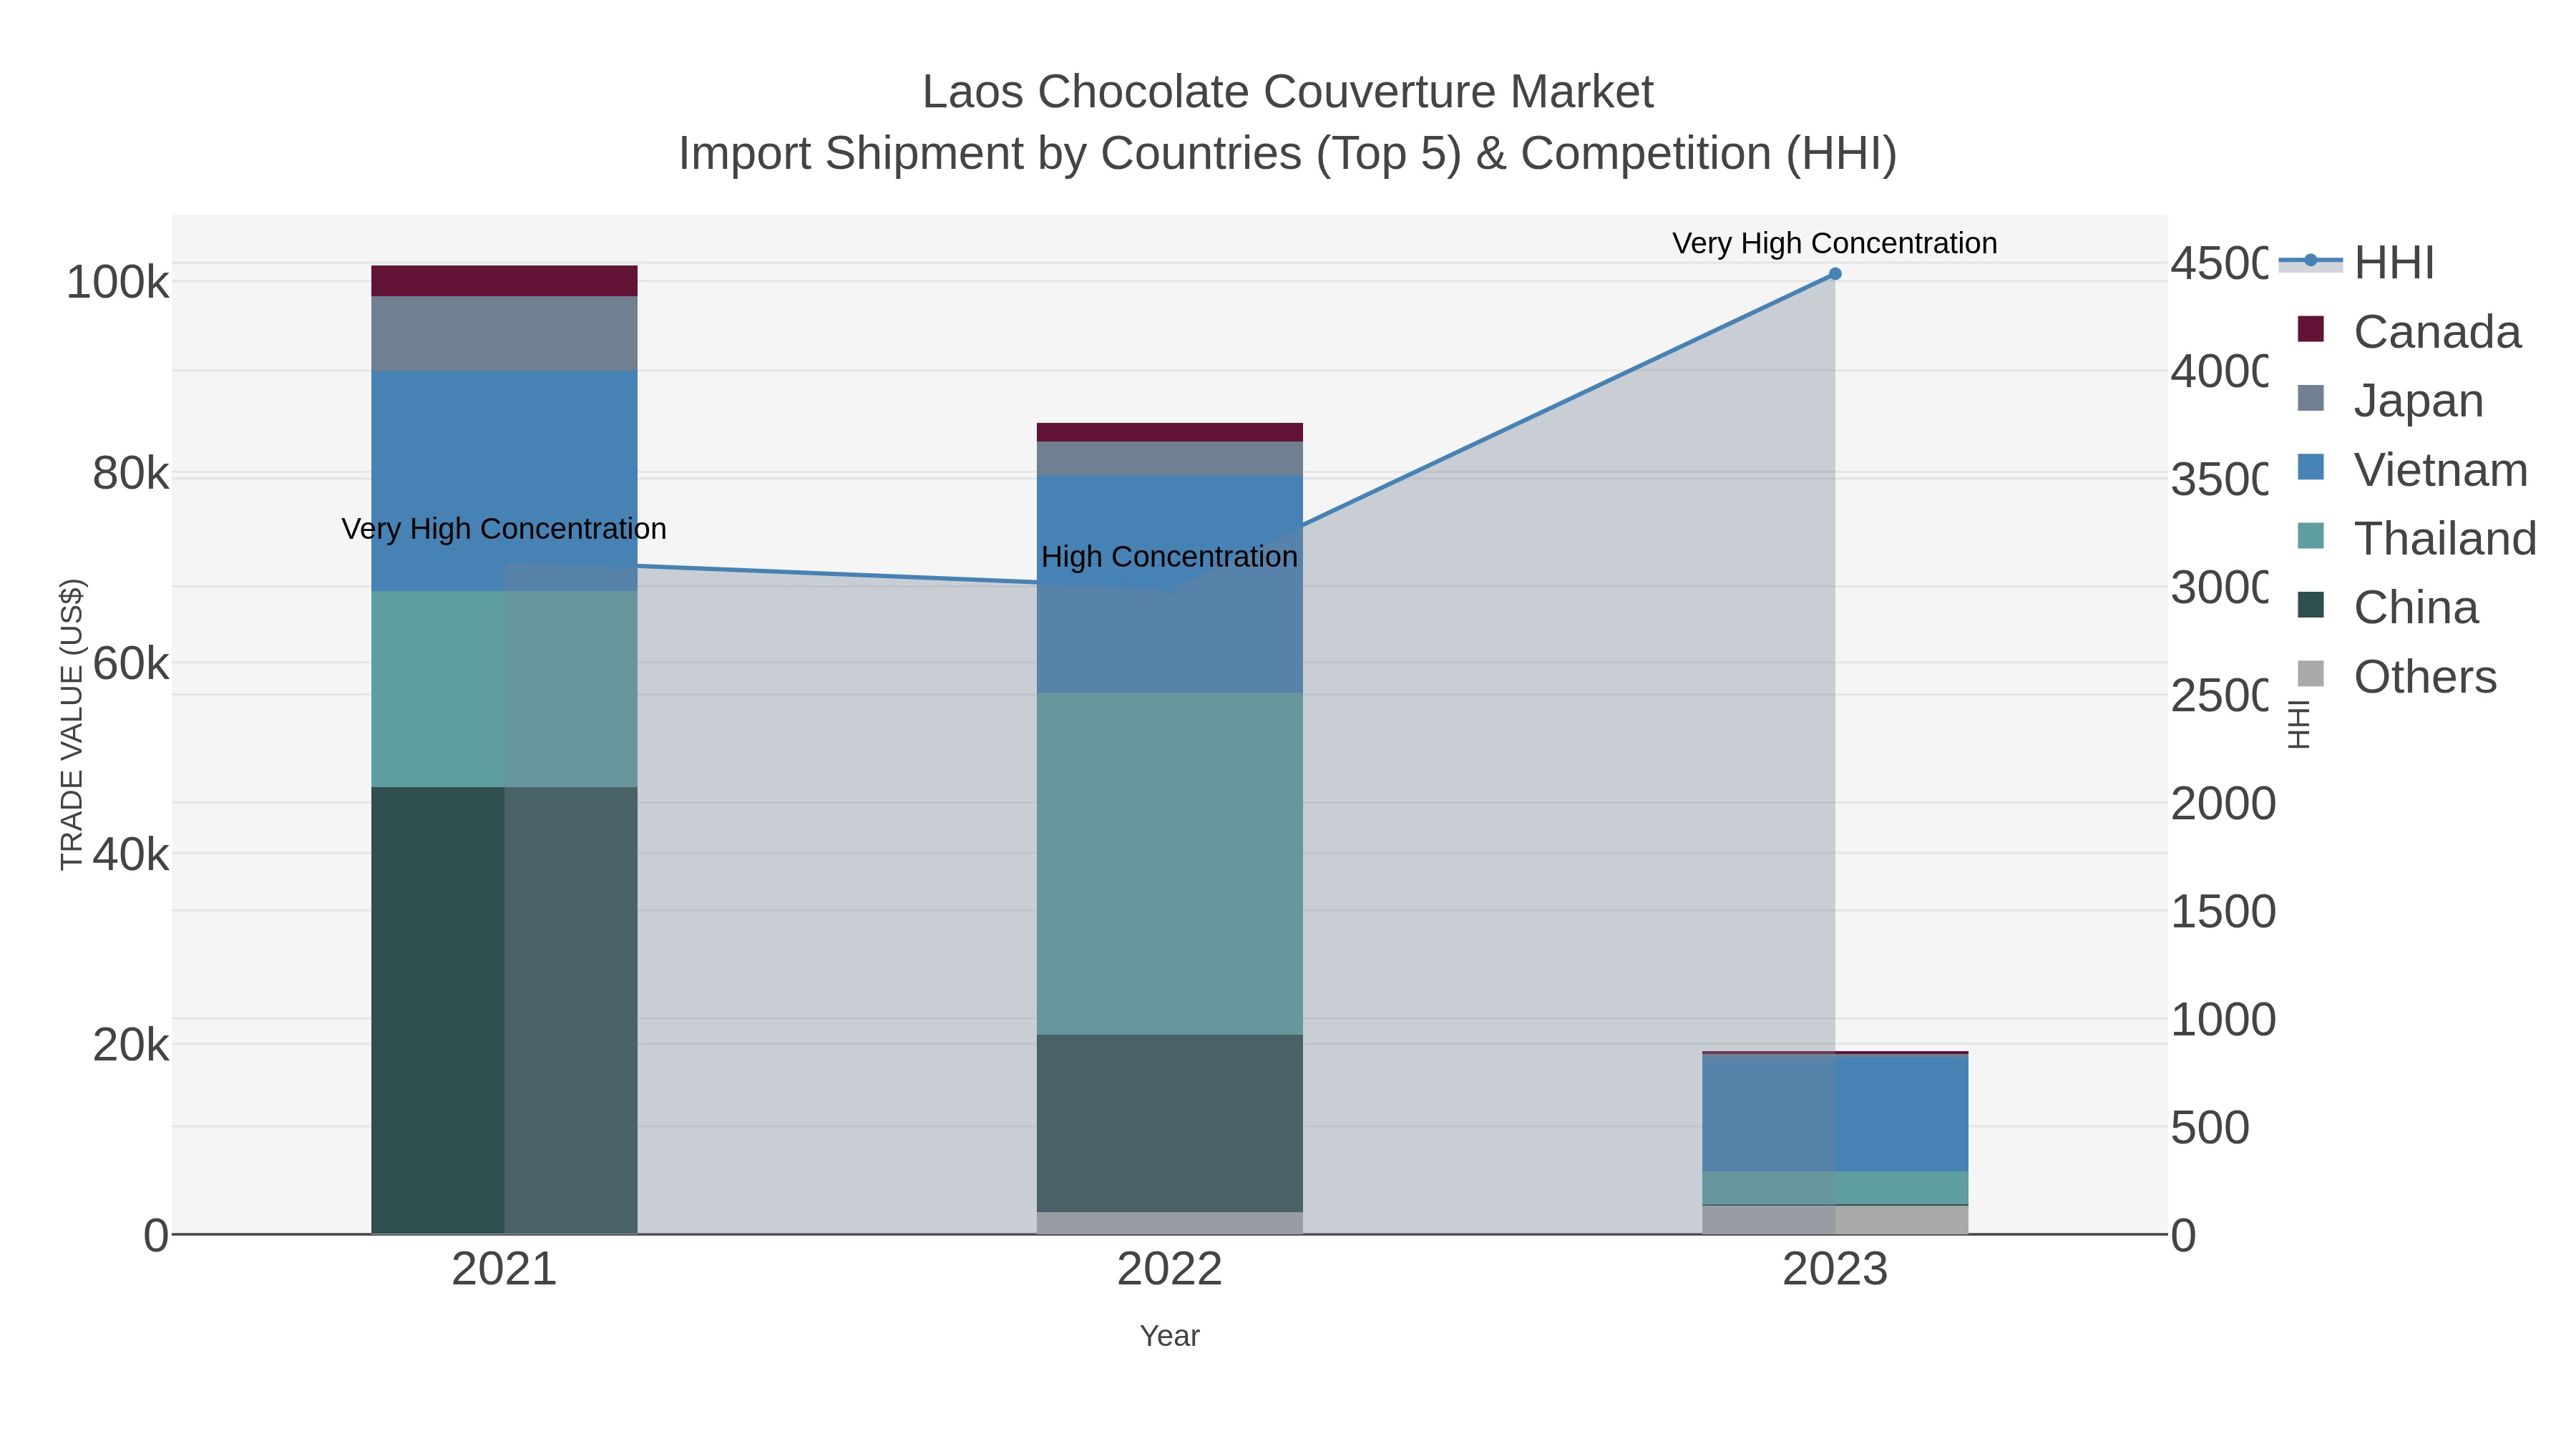Click the 500 tick on the HHI axis
Viewport: 2576px width, 1449px height.
2210,1128
